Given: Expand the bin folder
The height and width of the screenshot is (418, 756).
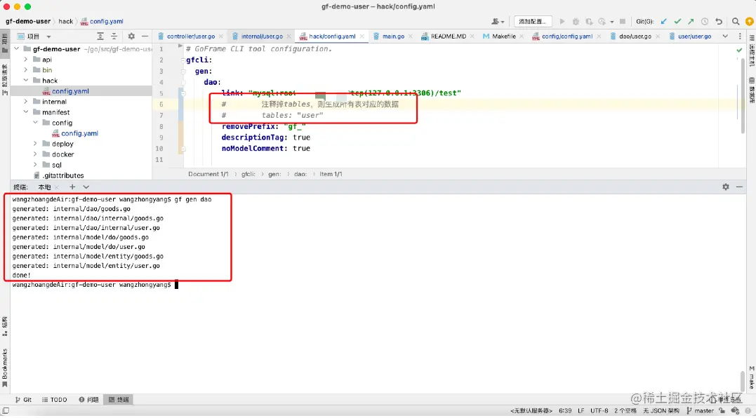Looking at the screenshot, I should pos(25,70).
